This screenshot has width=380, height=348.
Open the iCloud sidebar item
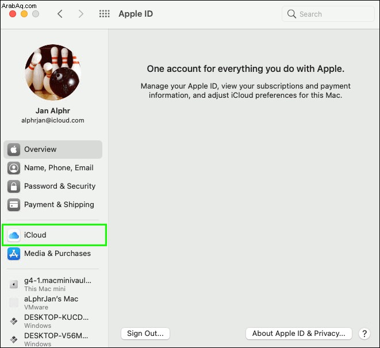click(54, 235)
